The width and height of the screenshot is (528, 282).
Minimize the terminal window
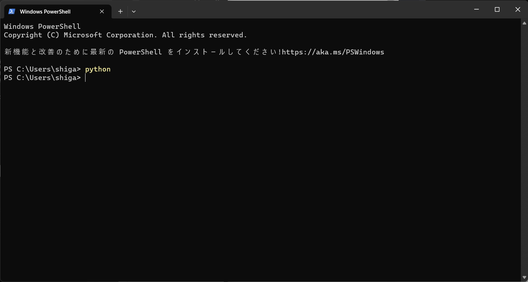[476, 9]
